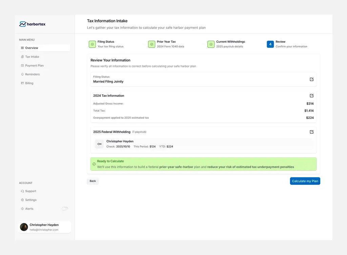Go back with the Back button

pyautogui.click(x=93, y=181)
